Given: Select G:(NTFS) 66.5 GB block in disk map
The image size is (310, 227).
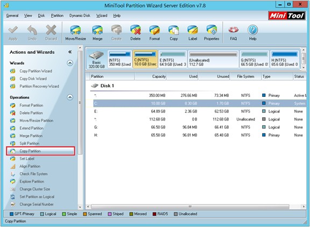Looking at the screenshot, I should (x=255, y=59).
